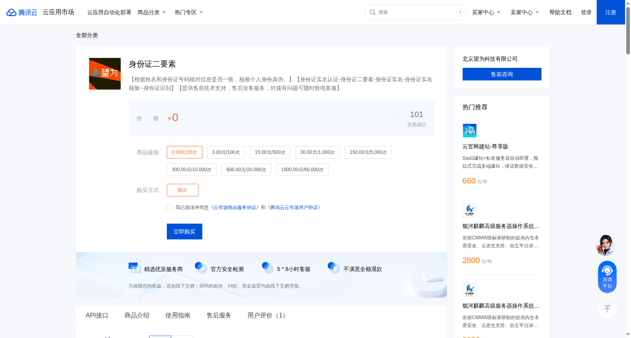Click the first 银河麒麟 product icon

tap(469, 210)
